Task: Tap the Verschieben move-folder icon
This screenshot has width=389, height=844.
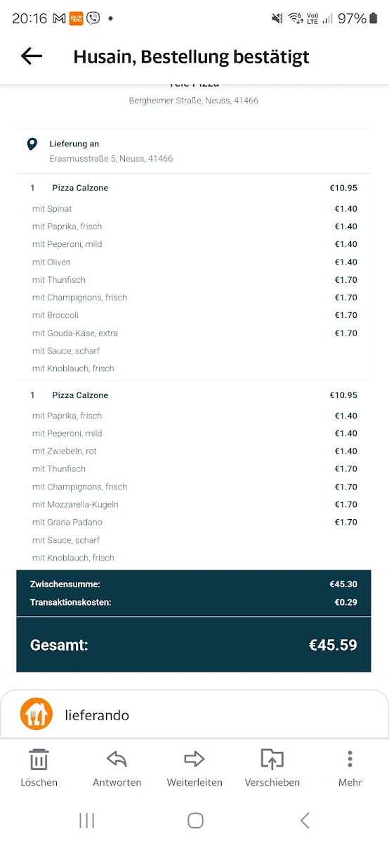Action: (272, 759)
